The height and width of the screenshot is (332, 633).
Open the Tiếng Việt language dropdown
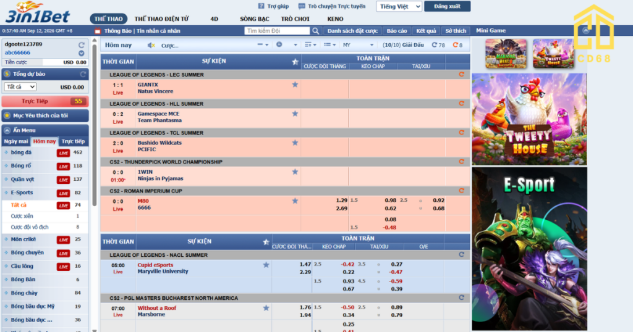coord(399,6)
